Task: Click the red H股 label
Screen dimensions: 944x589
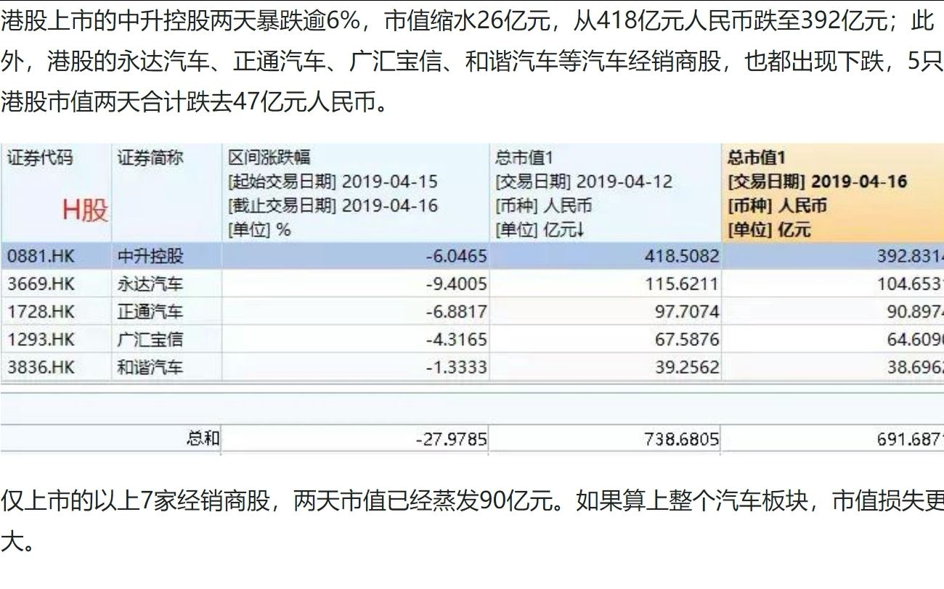Action: (85, 210)
